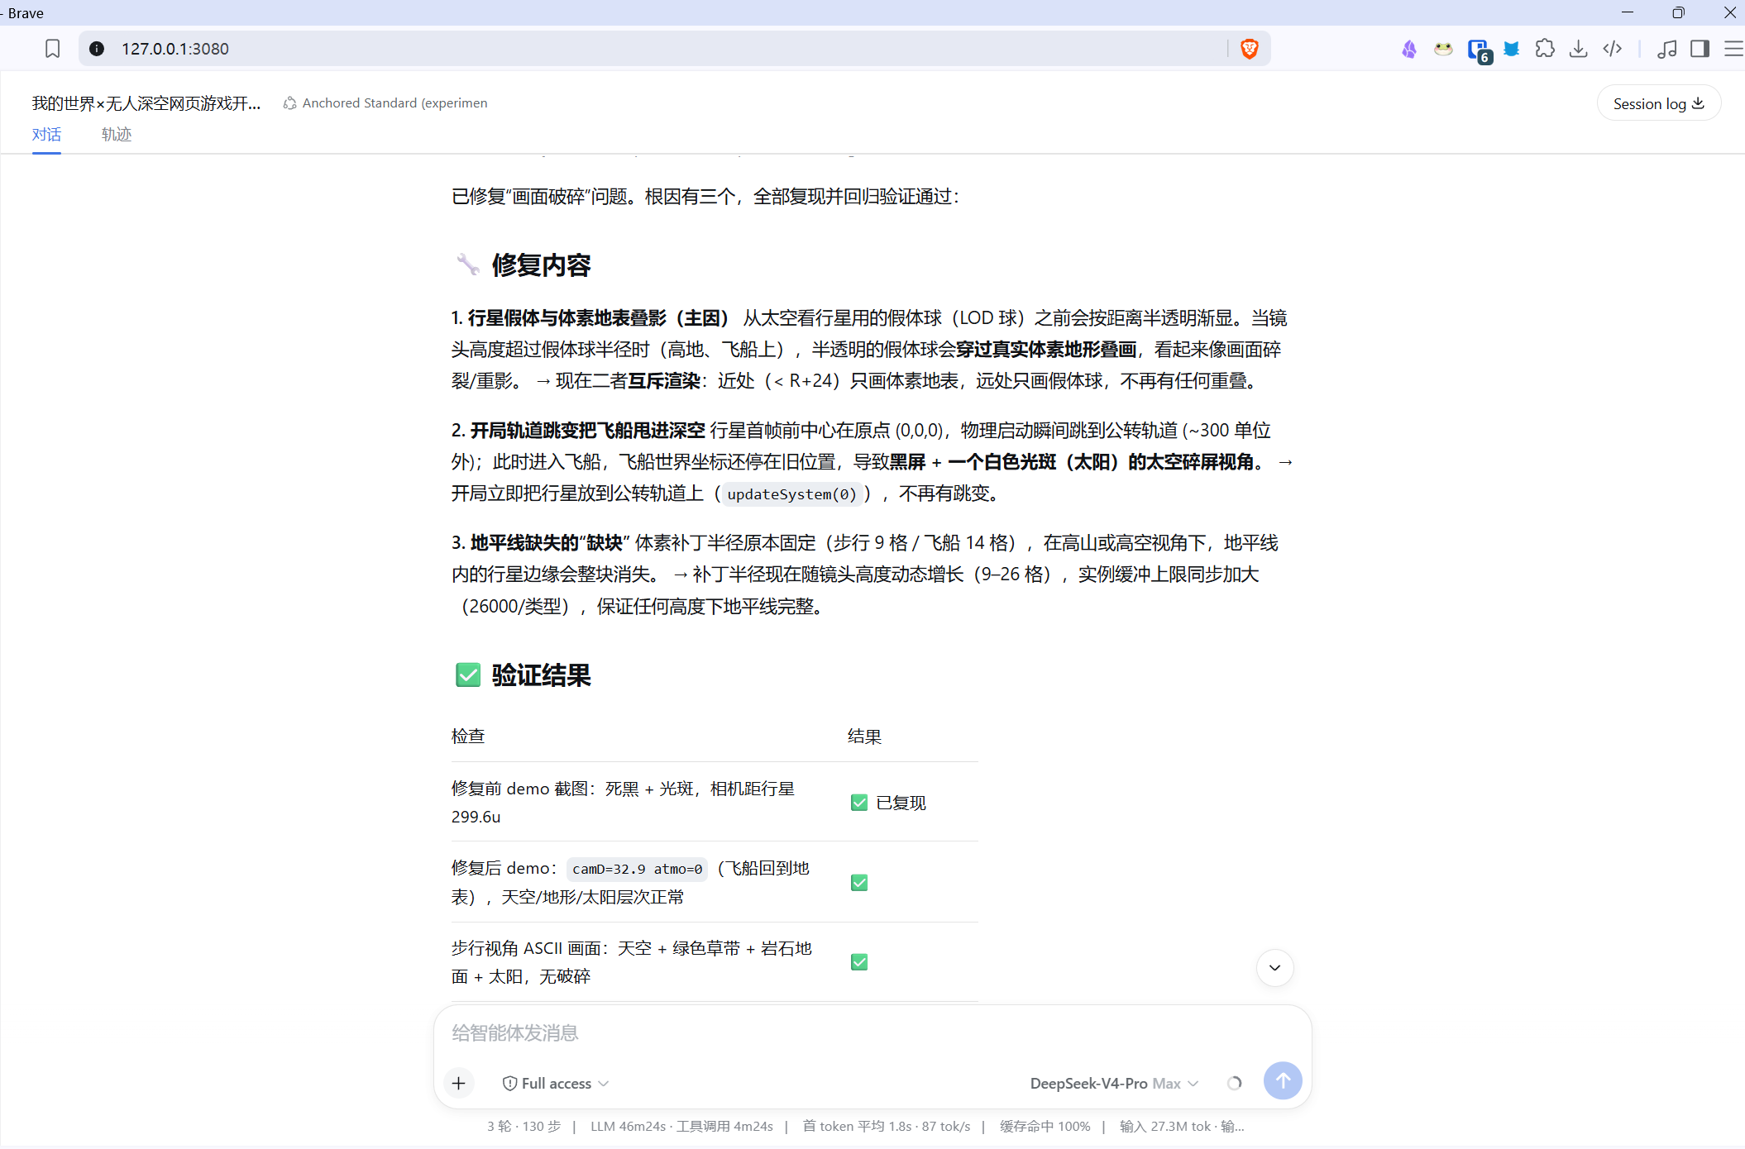1745x1149 pixels.
Task: Toggle the browser sidebar panel icon
Action: coord(1700,49)
